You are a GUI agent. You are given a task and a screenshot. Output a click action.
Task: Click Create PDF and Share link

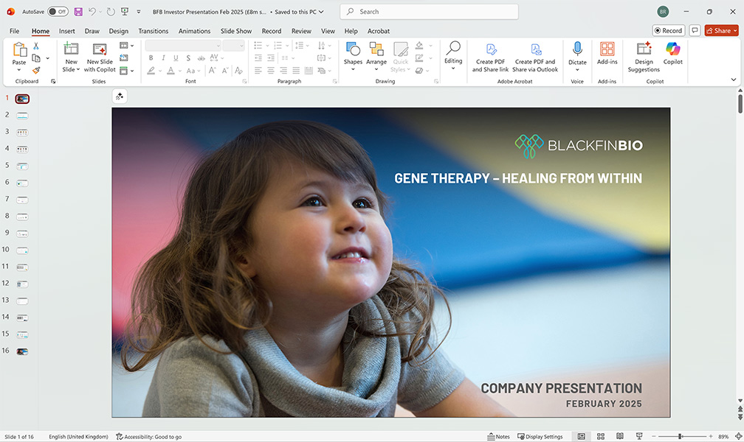pos(490,56)
